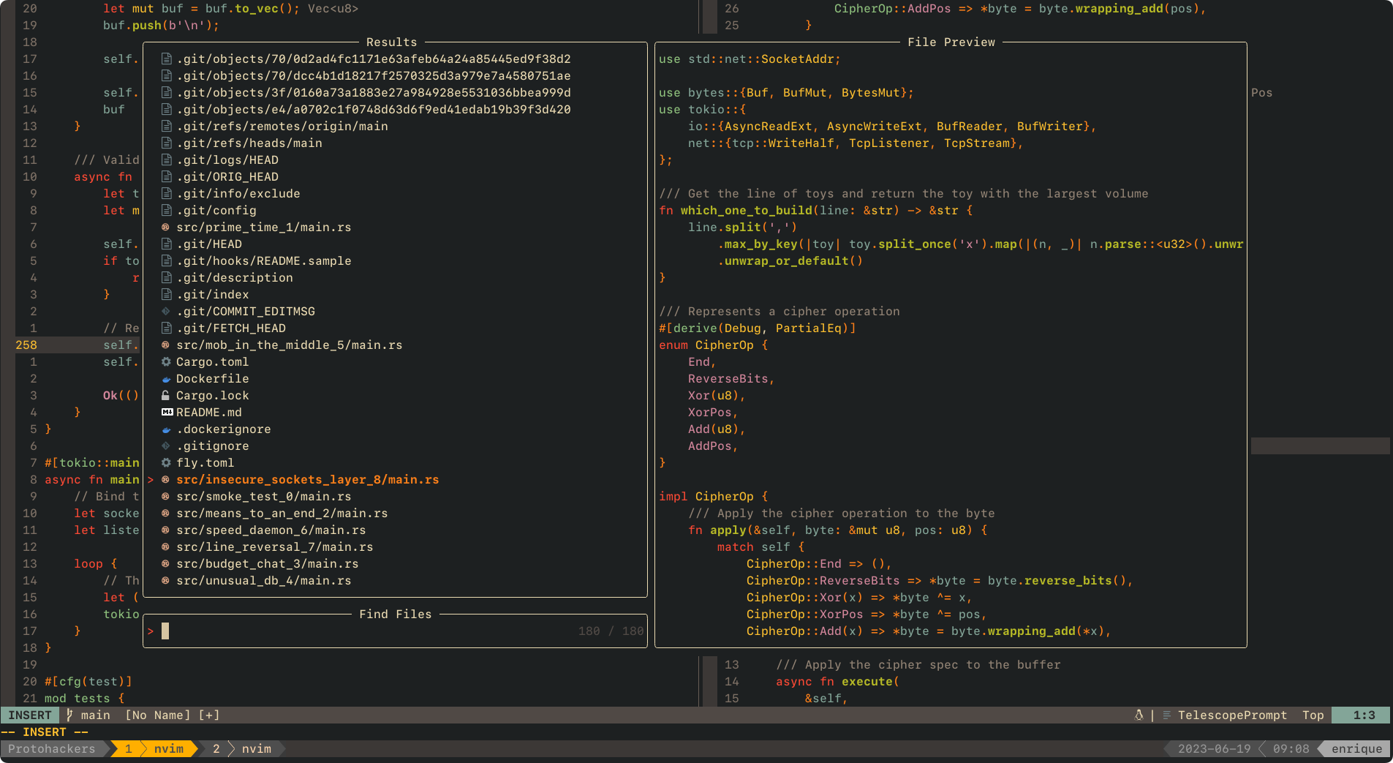The width and height of the screenshot is (1393, 763).
Task: Select the README.md result
Action: coord(395,412)
